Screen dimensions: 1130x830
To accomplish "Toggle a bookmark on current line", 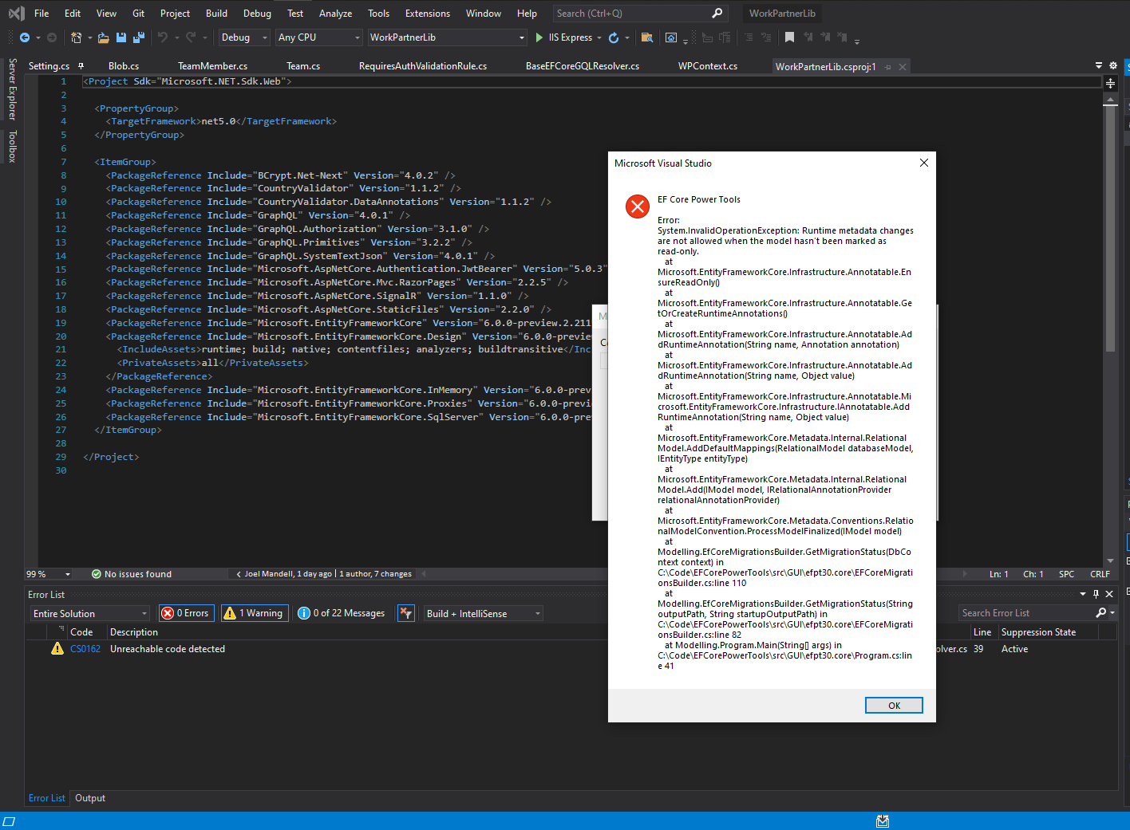I will point(789,37).
